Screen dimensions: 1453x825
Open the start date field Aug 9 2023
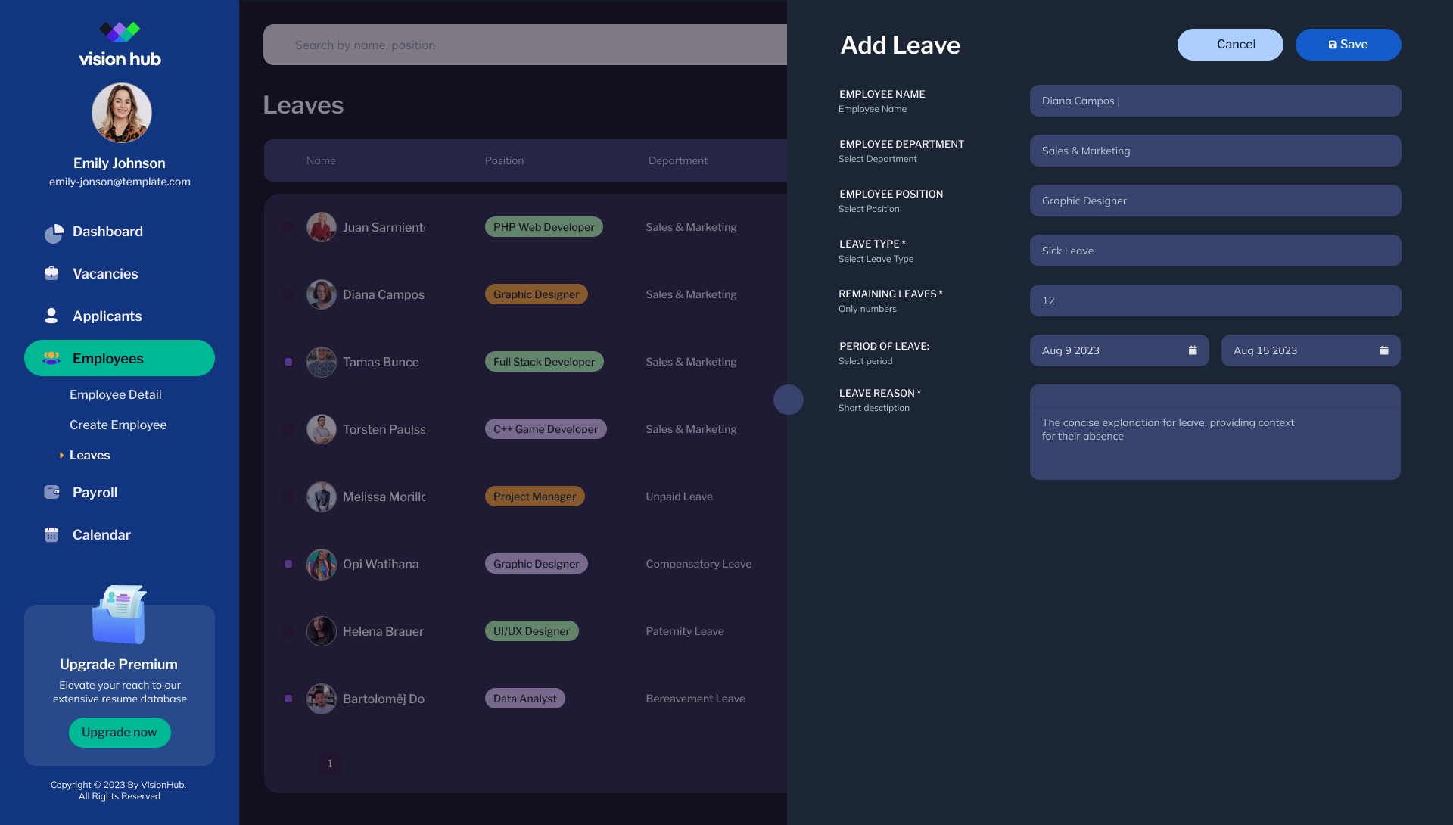(x=1119, y=350)
